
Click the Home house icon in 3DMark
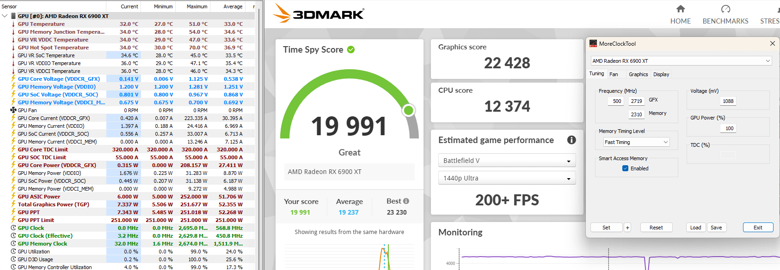[681, 9]
